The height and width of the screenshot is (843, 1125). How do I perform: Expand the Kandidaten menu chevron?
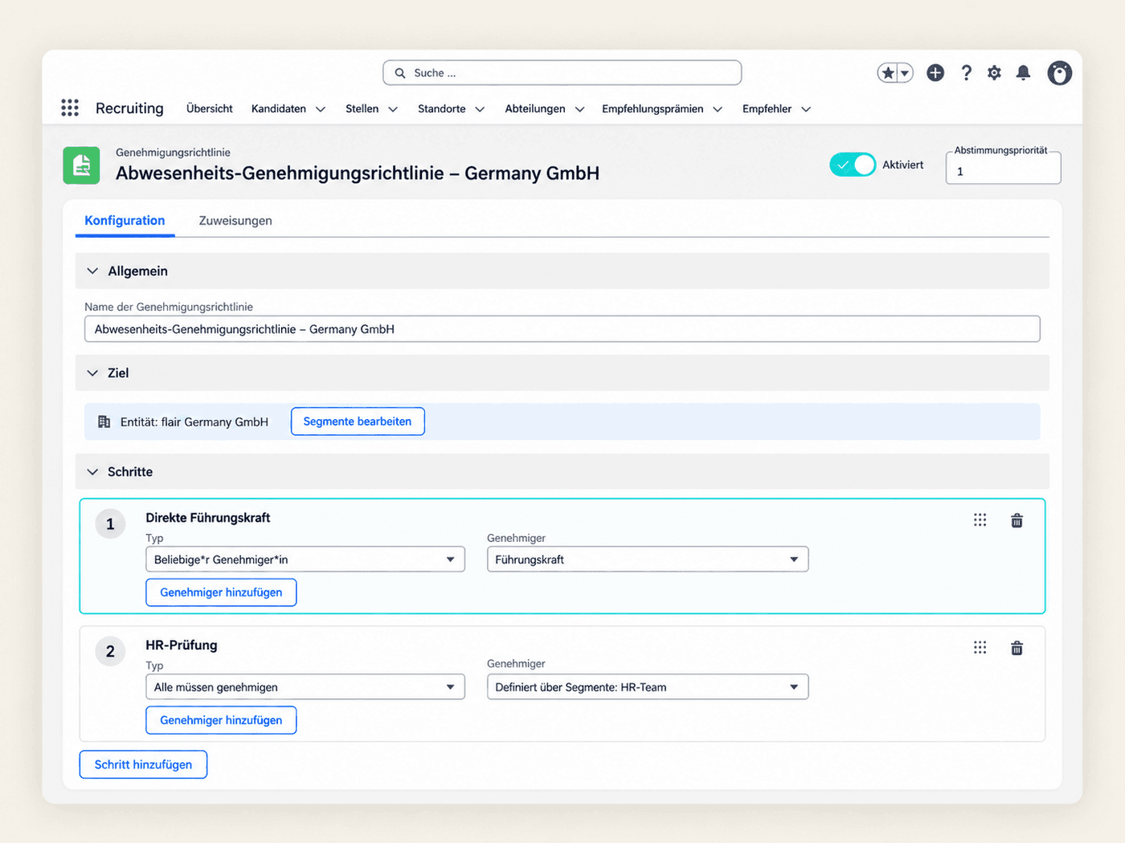click(321, 109)
